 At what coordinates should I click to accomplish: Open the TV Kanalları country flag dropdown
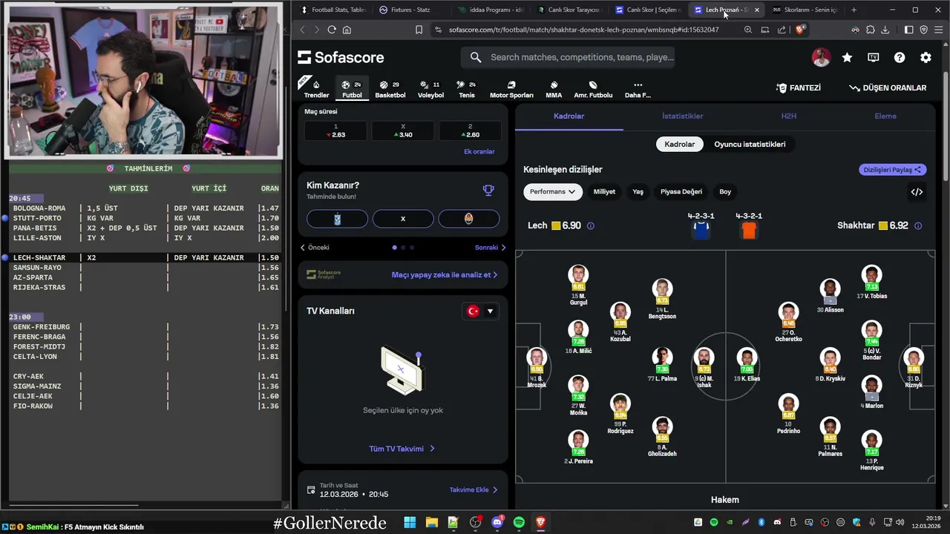(x=480, y=311)
